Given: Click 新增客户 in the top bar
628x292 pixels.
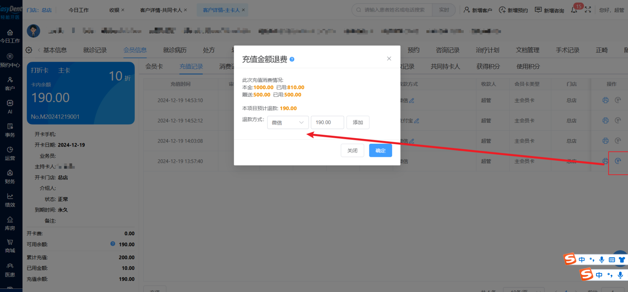Looking at the screenshot, I should coord(478,10).
